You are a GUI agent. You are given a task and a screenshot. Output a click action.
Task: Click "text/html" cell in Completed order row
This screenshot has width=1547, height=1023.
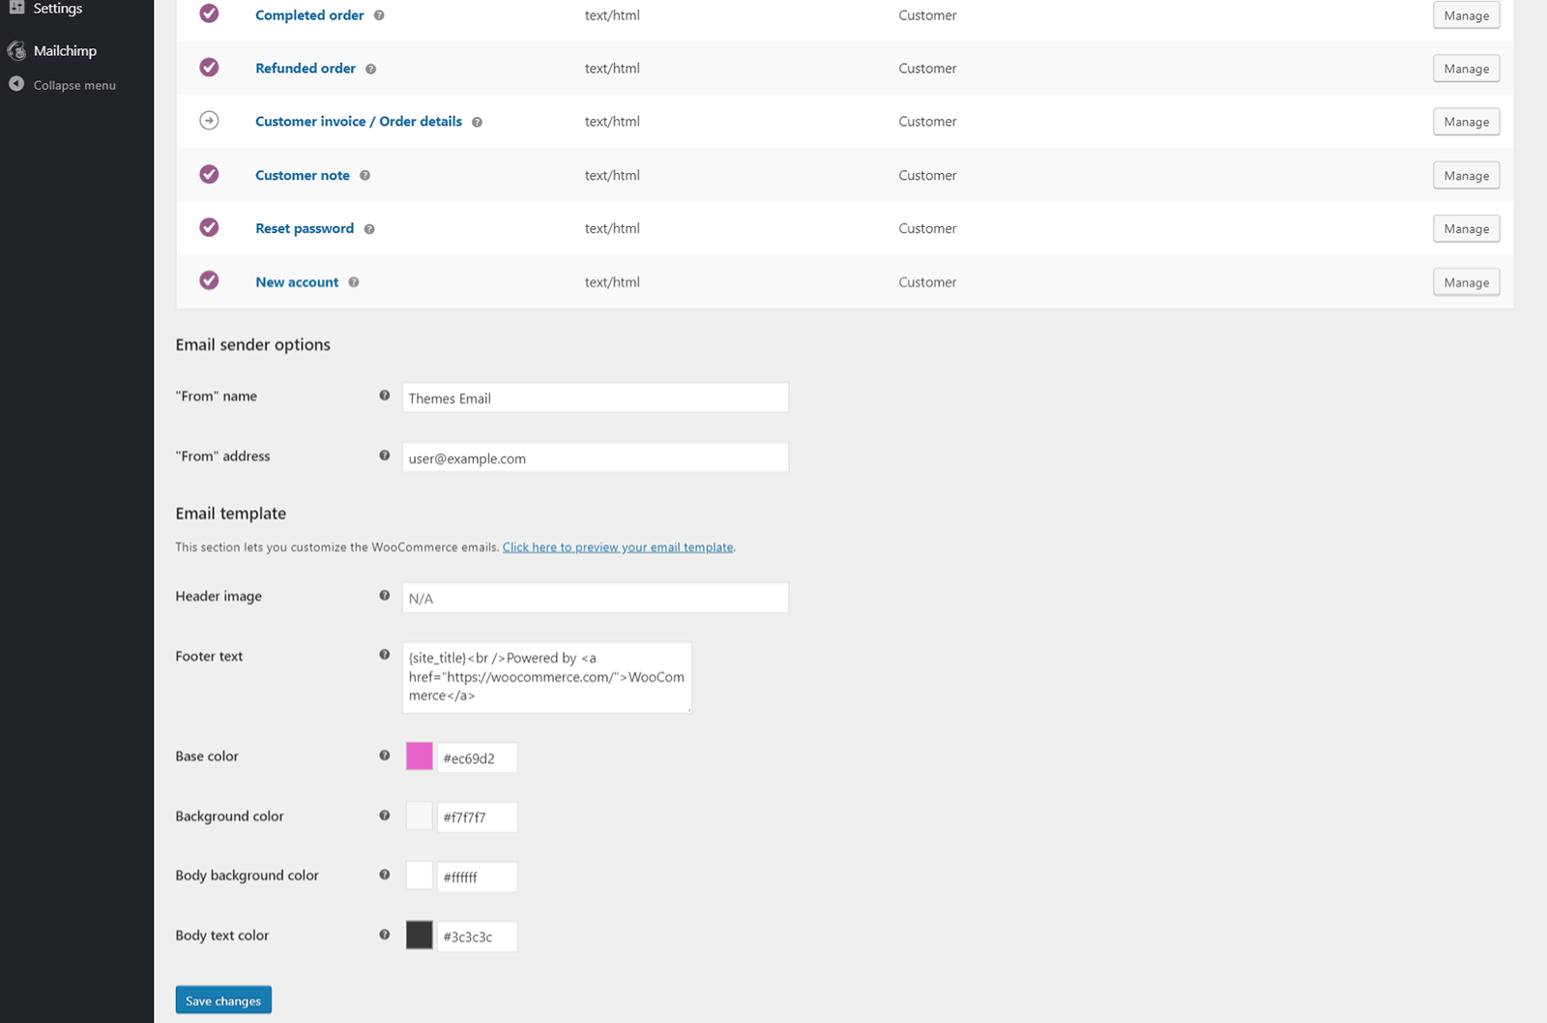(x=612, y=15)
